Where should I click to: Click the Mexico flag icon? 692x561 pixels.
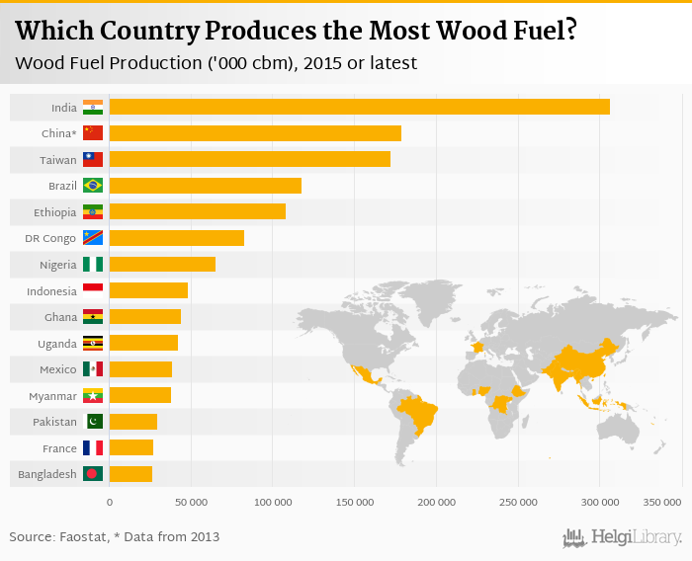click(93, 369)
